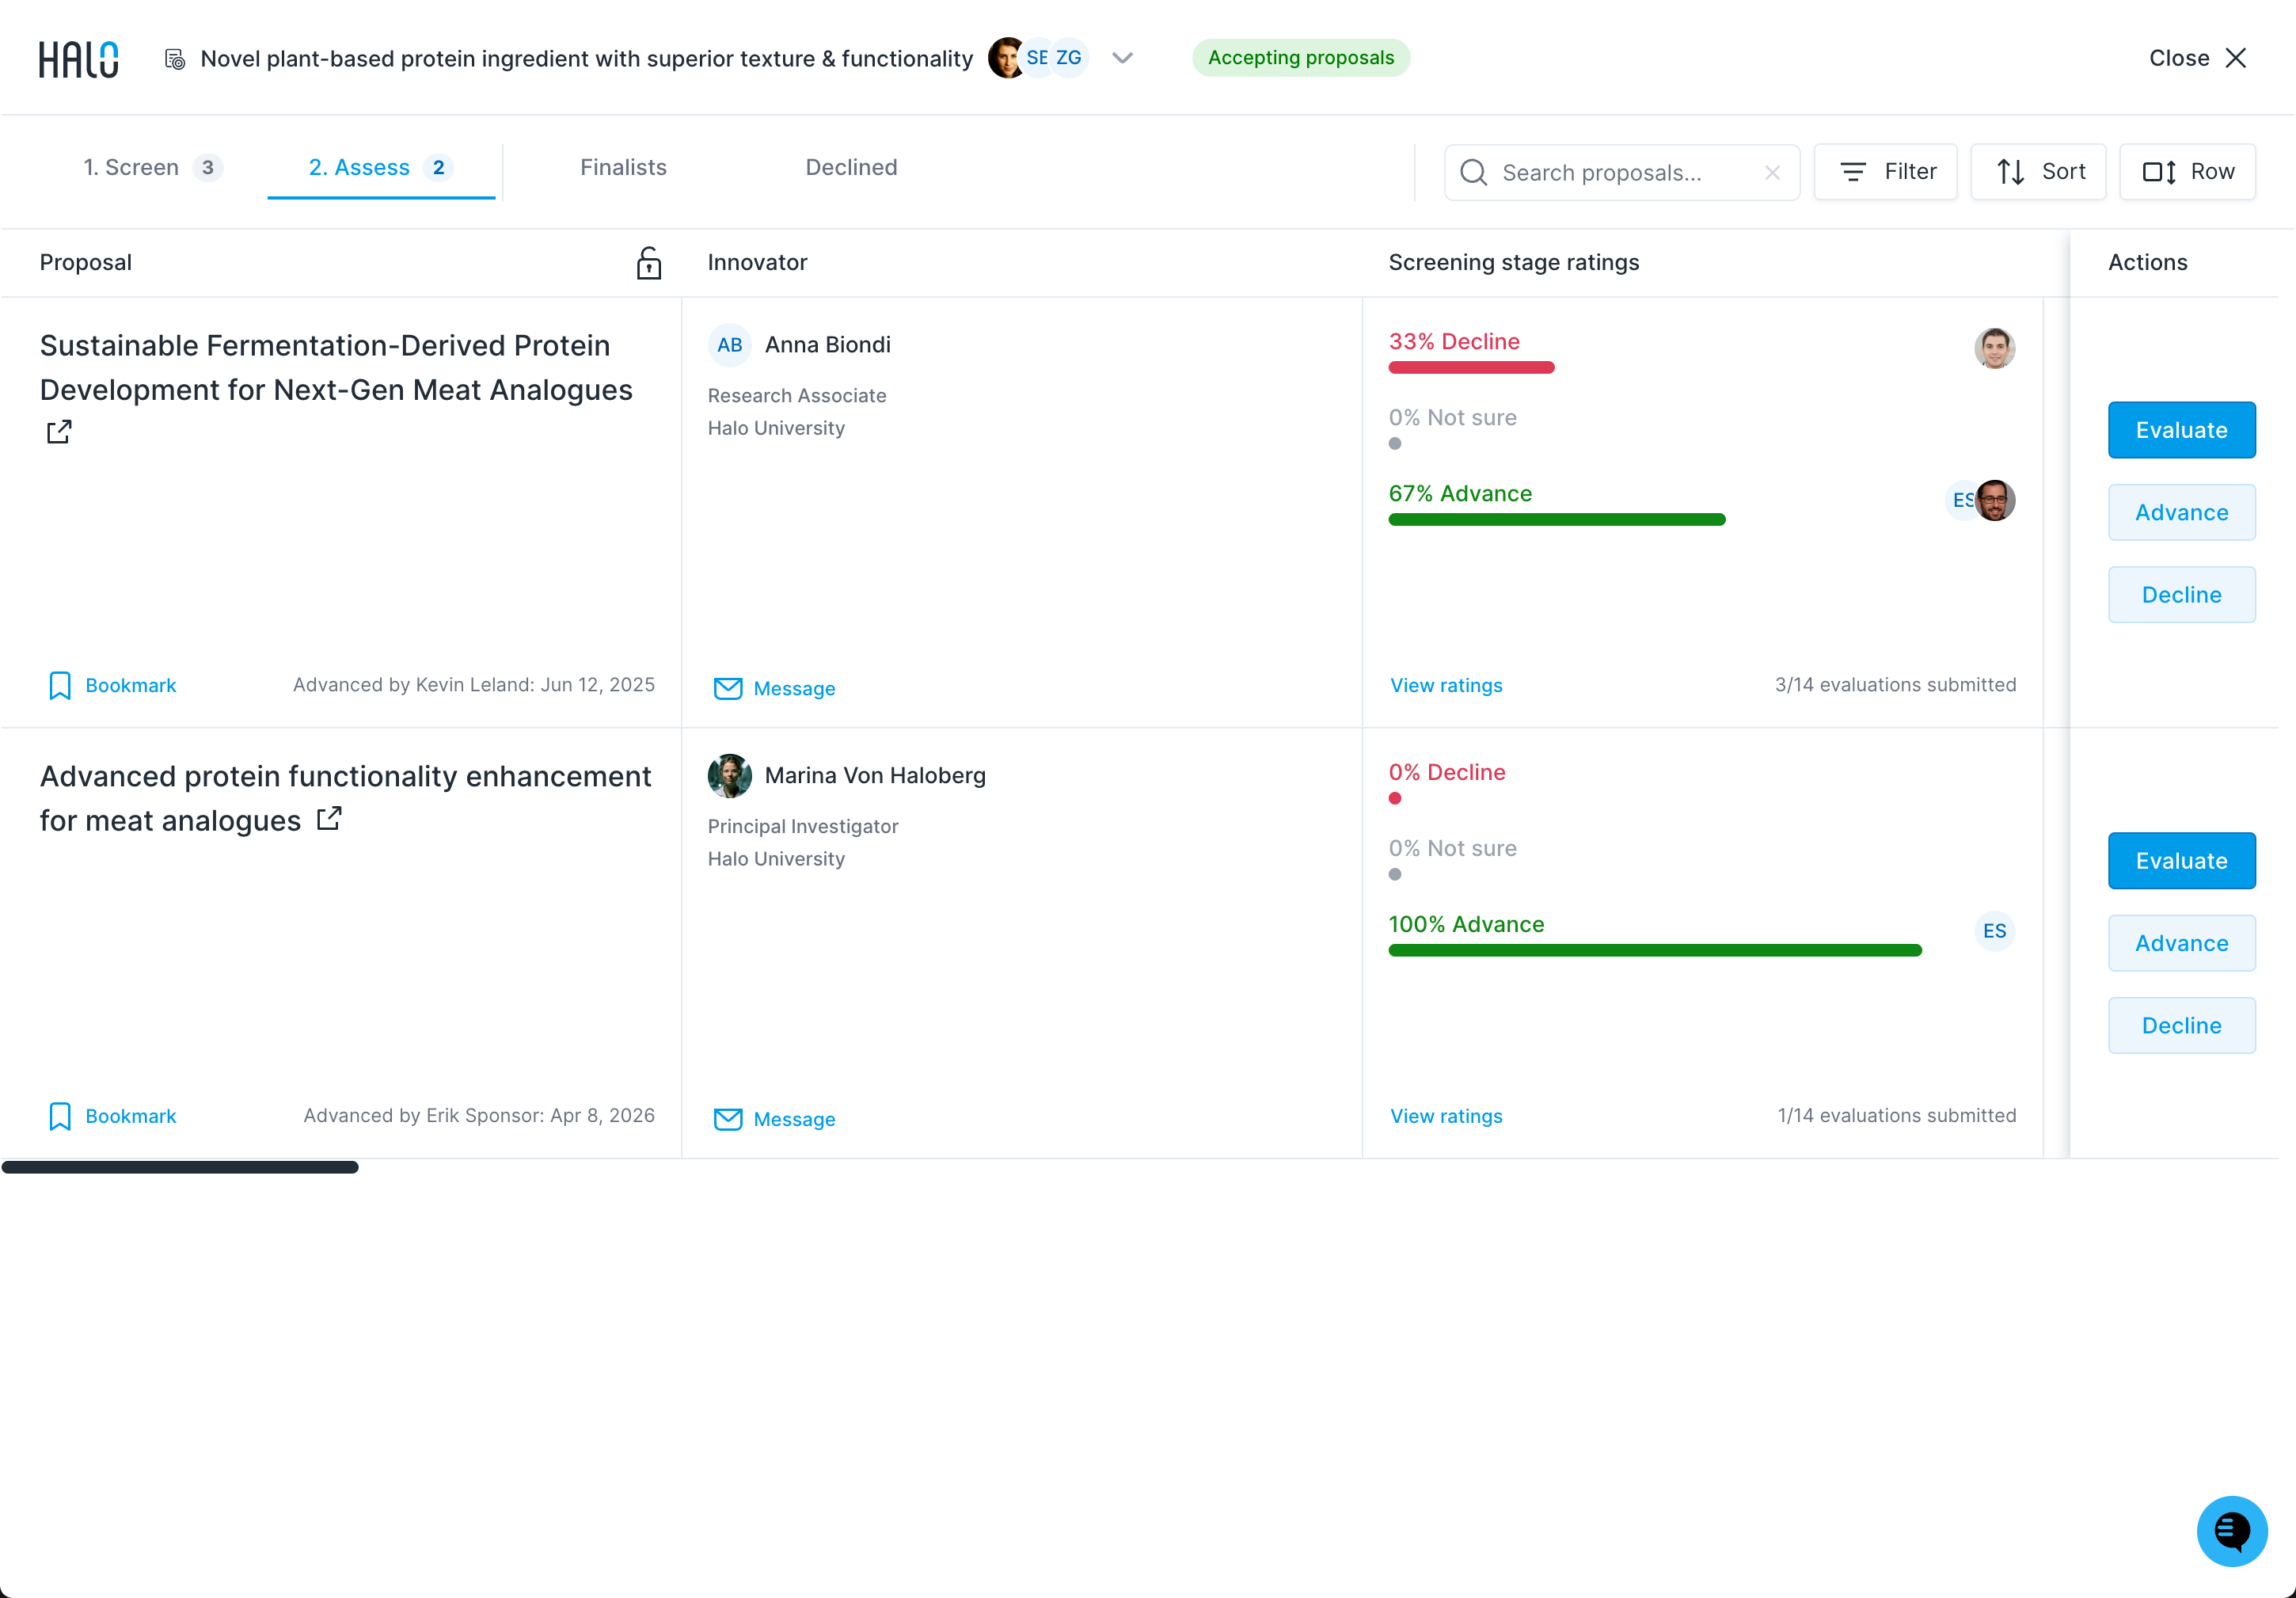2296x1598 pixels.
Task: Select the 2. Assess tab
Action: tap(381, 167)
